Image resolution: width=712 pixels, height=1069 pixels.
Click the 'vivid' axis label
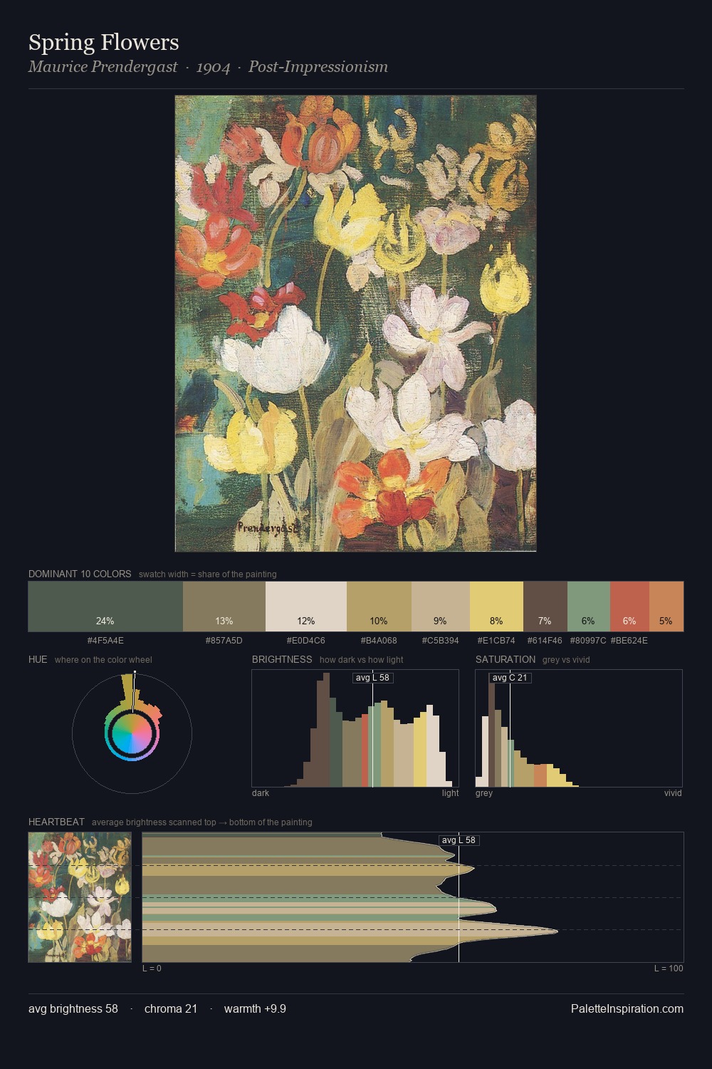coord(673,793)
